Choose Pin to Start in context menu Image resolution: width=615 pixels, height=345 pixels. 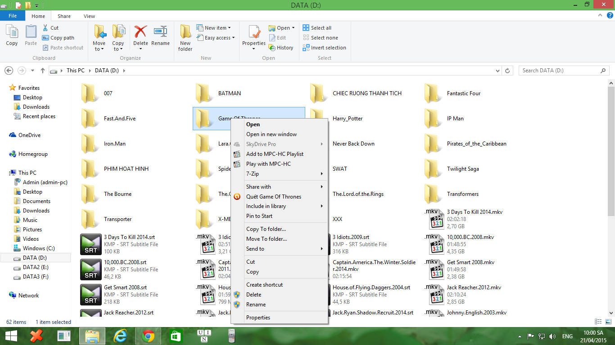[279, 216]
